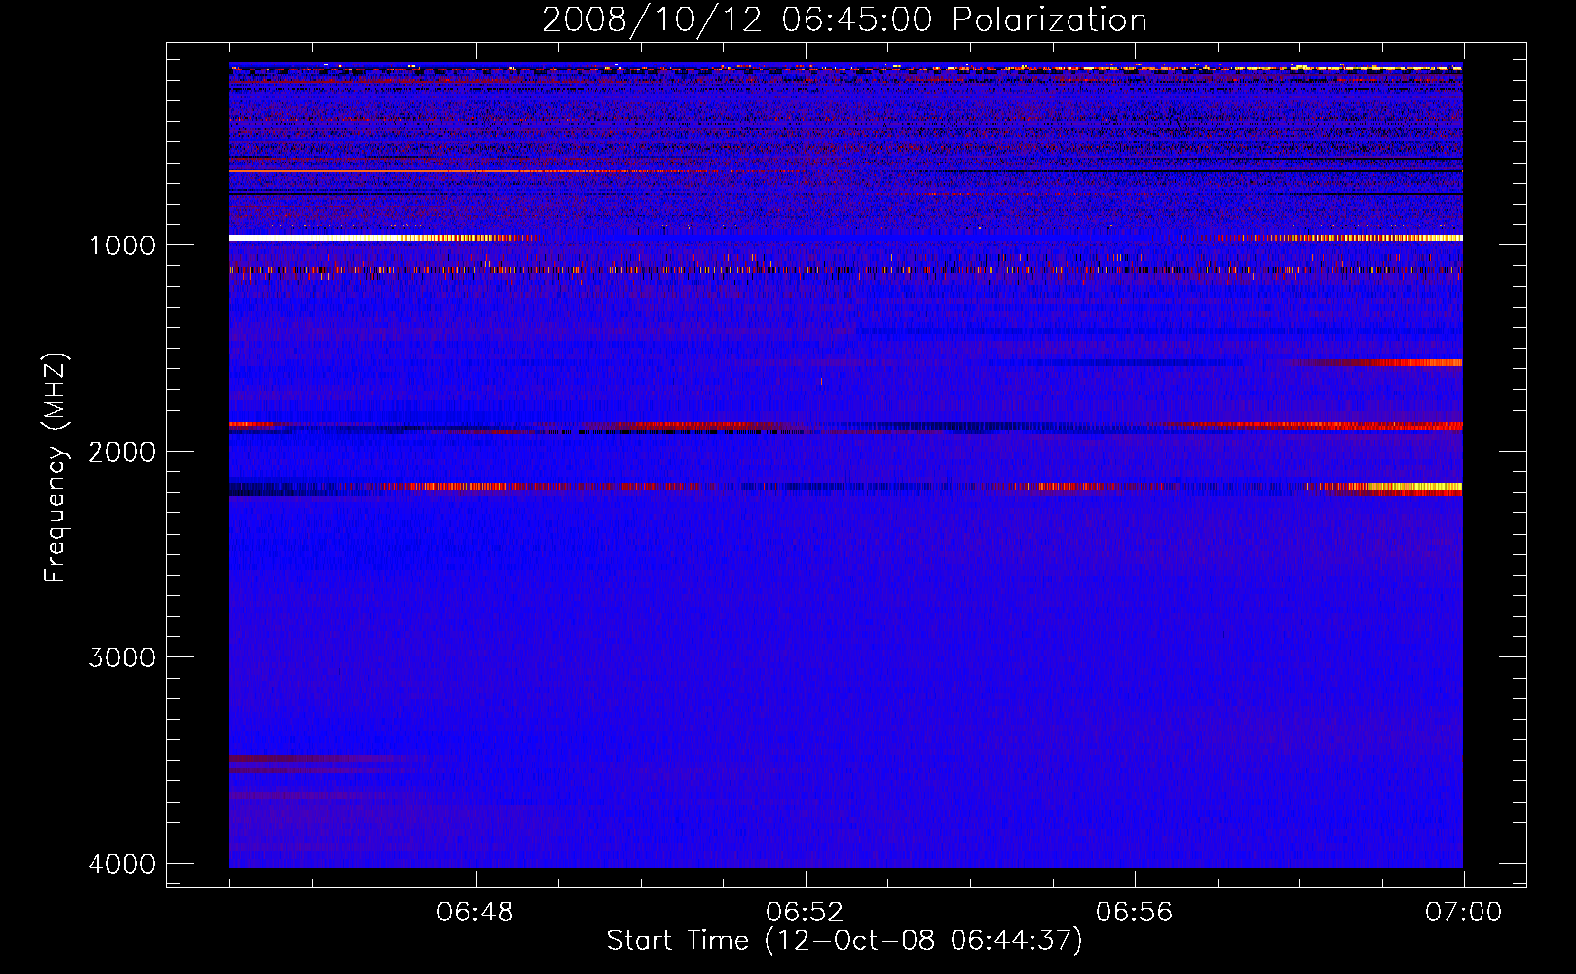Click the "Frequency (MHZ)" axis label
1576x974 pixels.
[56, 468]
